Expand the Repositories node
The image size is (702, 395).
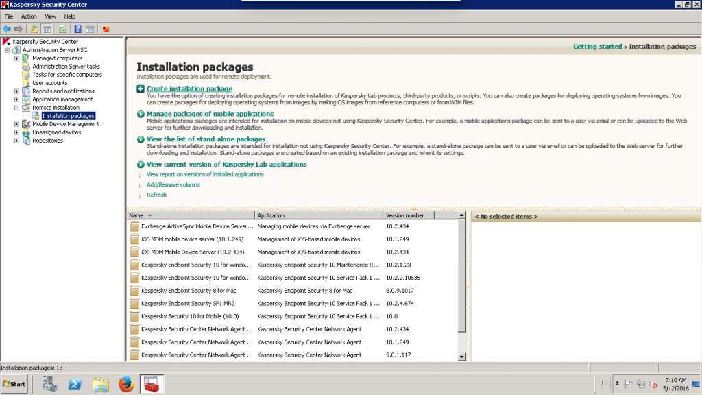[16, 141]
